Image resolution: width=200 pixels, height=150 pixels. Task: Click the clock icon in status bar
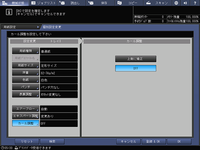[x=2, y=148]
